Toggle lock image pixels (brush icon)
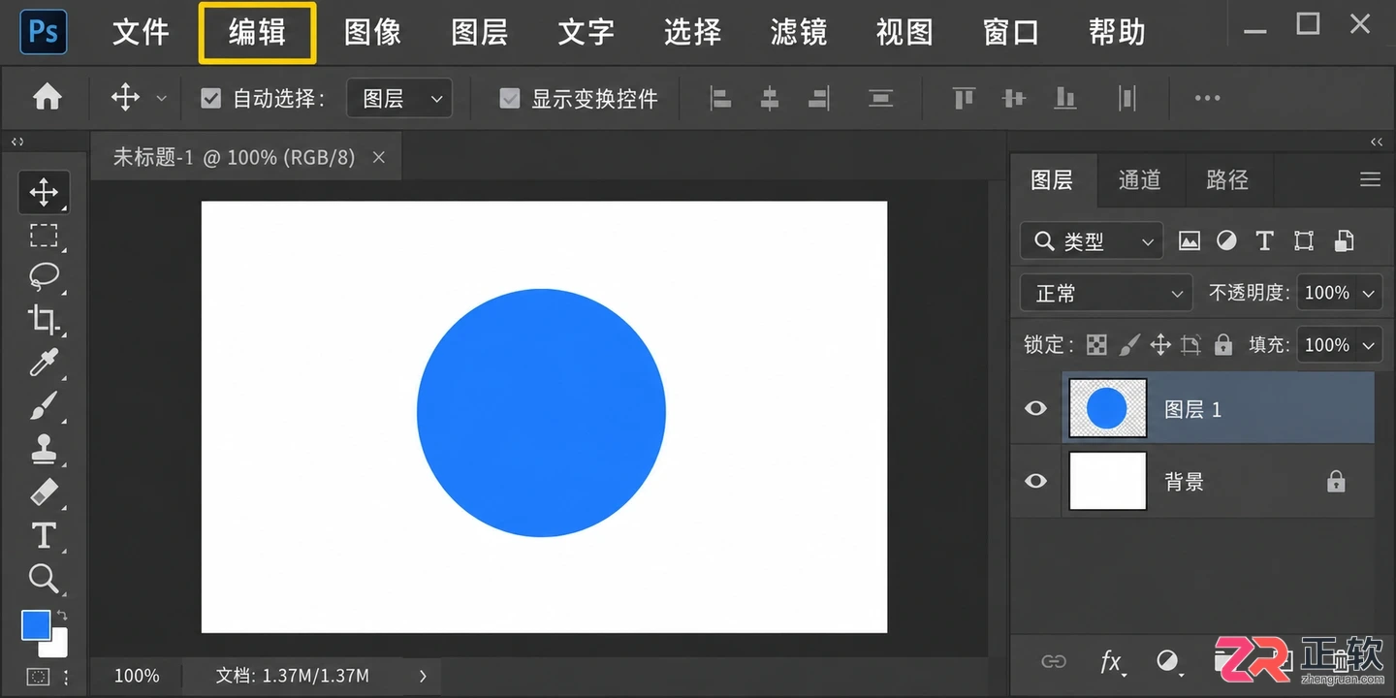 click(x=1129, y=344)
